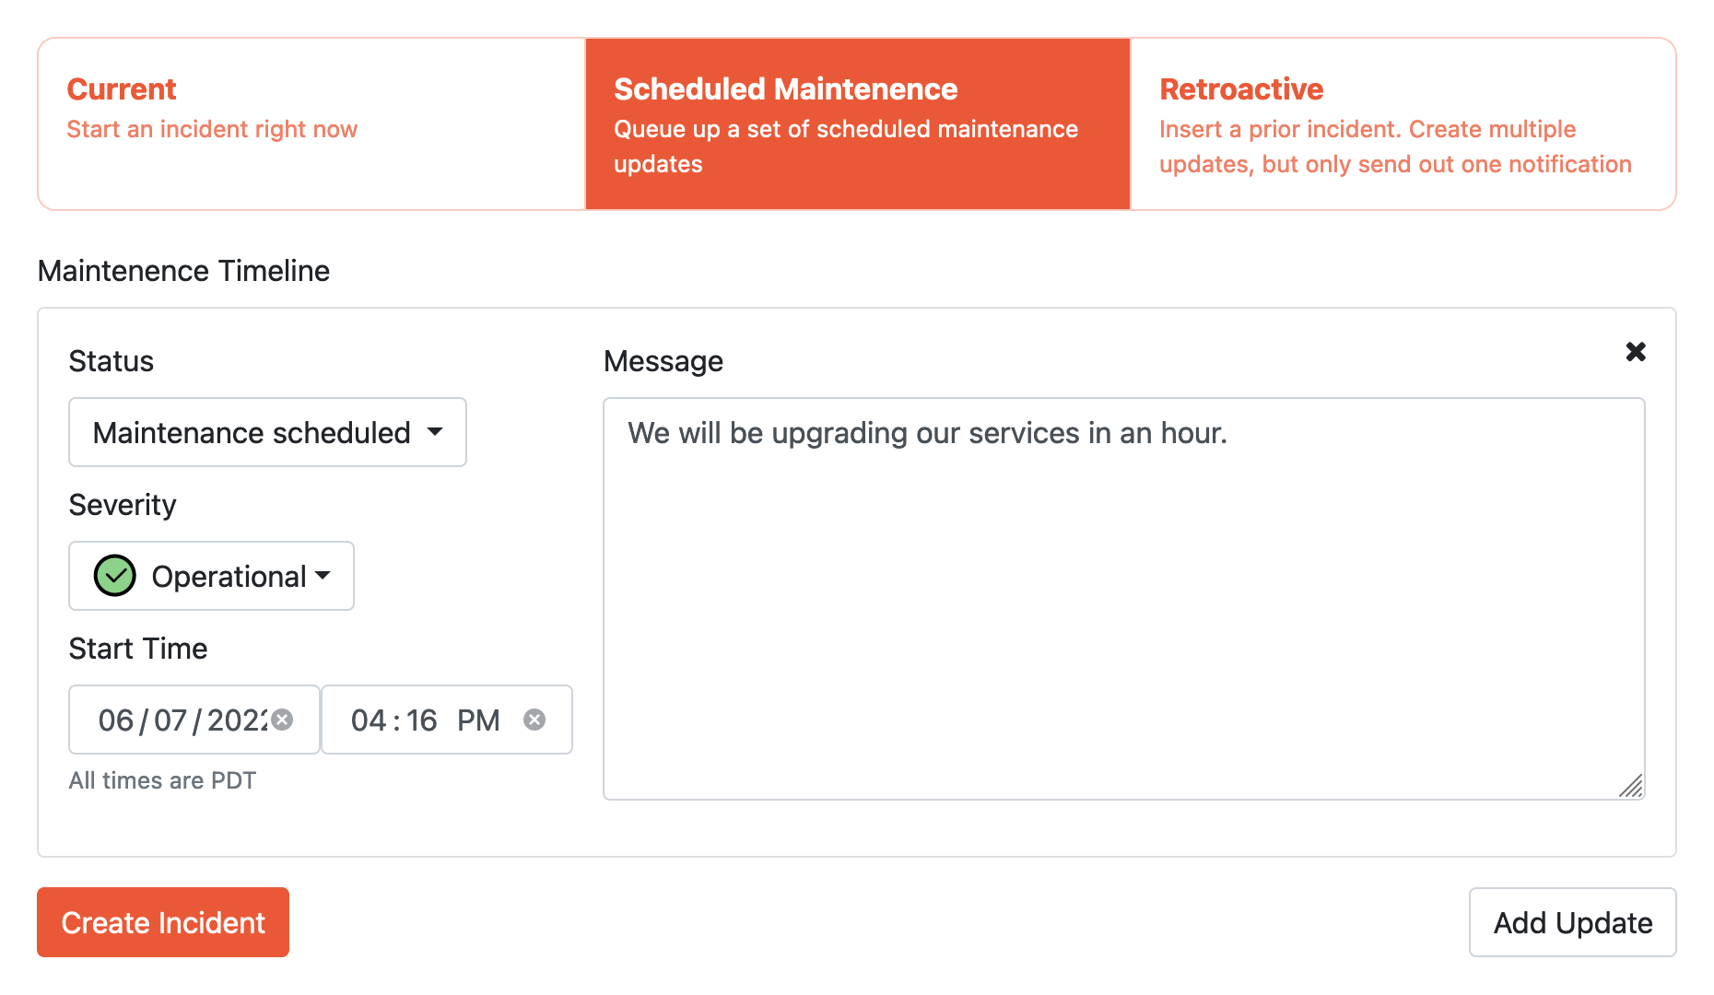
Task: Select the month segment 06 in date
Action: coord(116,720)
